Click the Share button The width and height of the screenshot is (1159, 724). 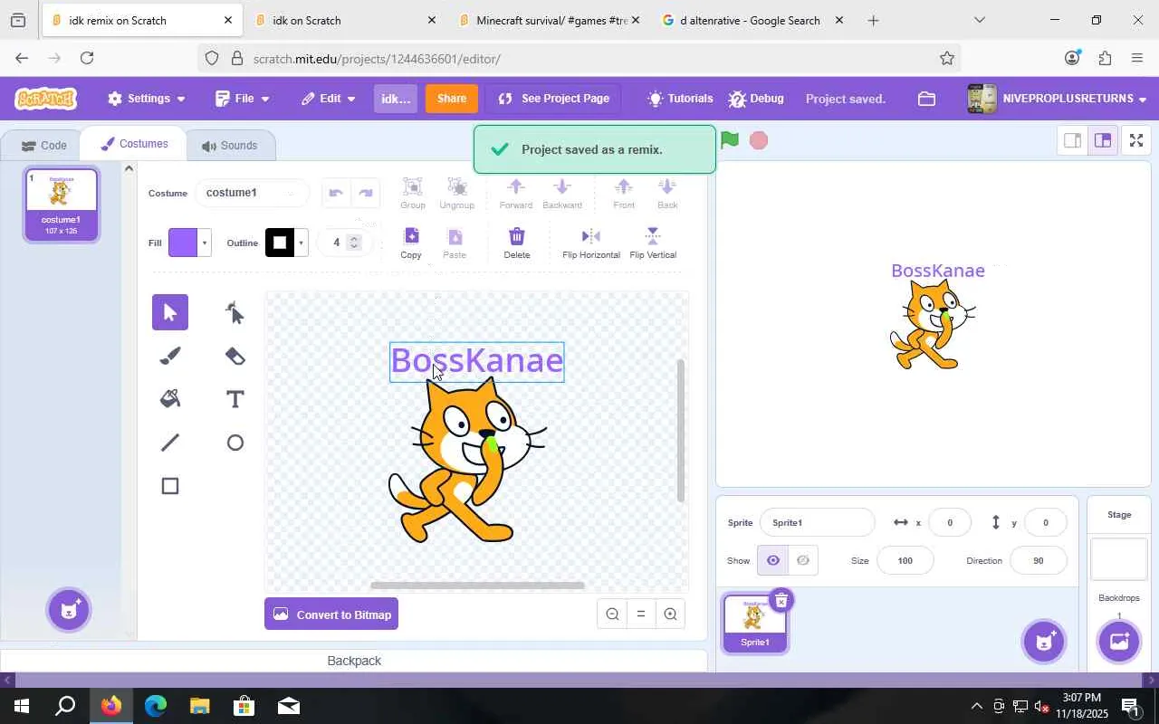tap(452, 99)
